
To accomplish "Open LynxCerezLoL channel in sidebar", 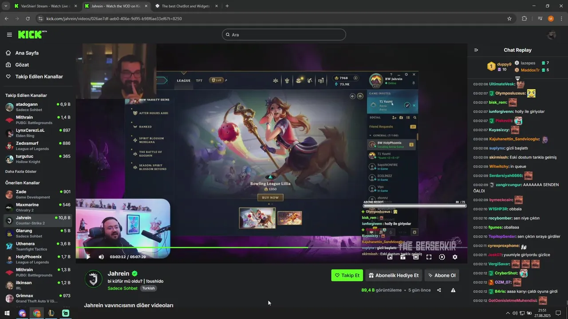I will tap(38, 133).
